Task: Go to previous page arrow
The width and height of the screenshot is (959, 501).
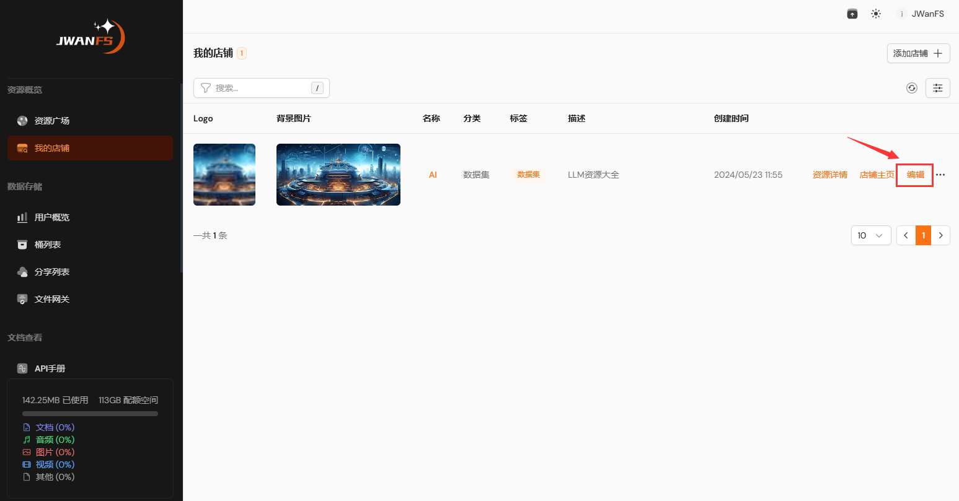Action: pyautogui.click(x=906, y=235)
